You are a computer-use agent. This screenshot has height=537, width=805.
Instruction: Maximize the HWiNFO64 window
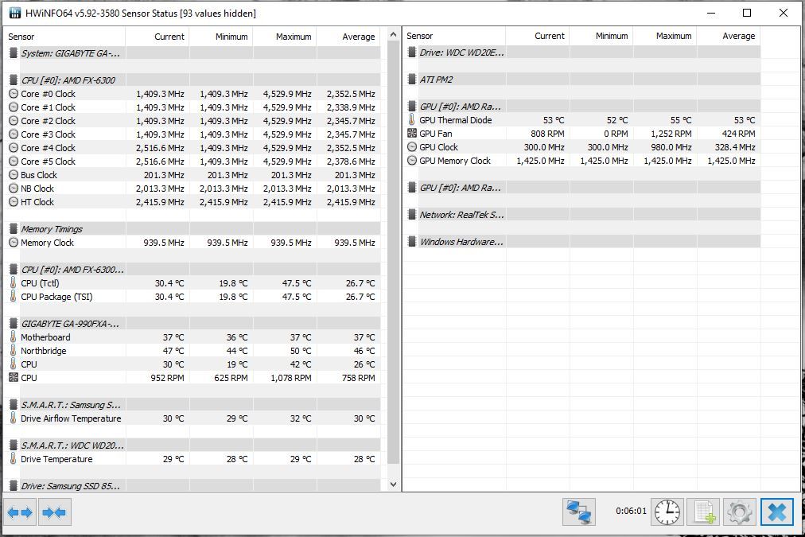[747, 13]
